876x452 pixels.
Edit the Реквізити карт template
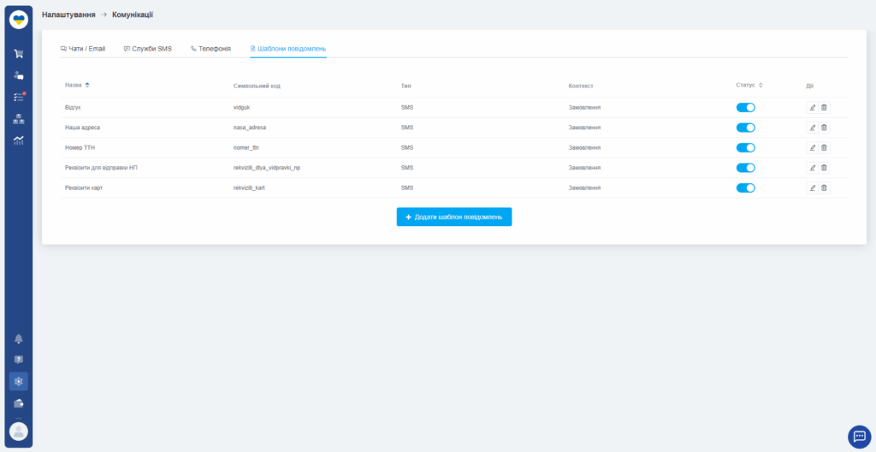pyautogui.click(x=813, y=188)
